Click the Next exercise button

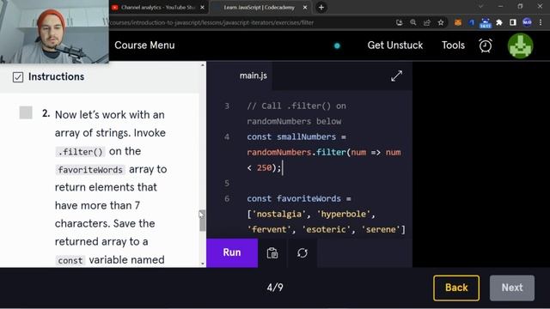coord(512,288)
